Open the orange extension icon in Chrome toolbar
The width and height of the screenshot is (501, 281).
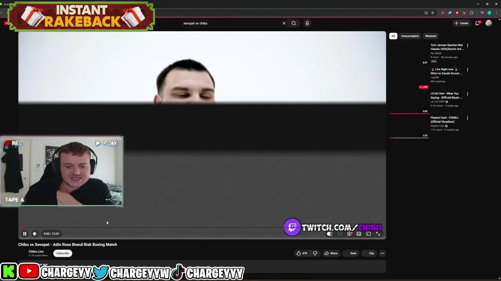coord(443,13)
